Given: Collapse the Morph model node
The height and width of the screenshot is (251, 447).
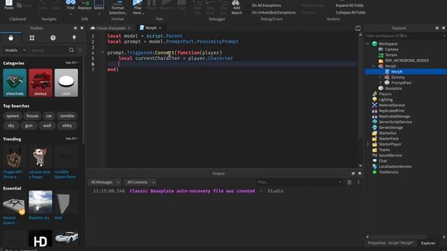Looking at the screenshot, I should [x=374, y=66].
